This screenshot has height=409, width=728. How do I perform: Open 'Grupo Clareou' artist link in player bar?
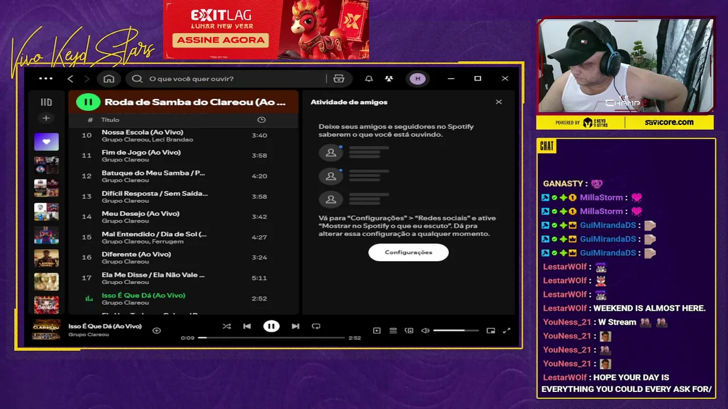tap(88, 335)
